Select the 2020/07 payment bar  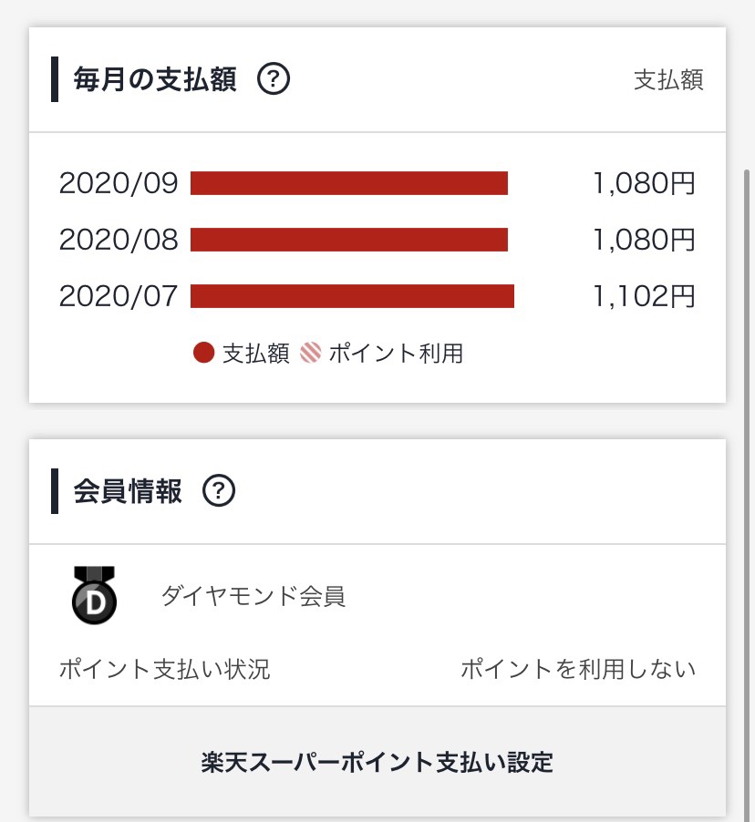(352, 296)
